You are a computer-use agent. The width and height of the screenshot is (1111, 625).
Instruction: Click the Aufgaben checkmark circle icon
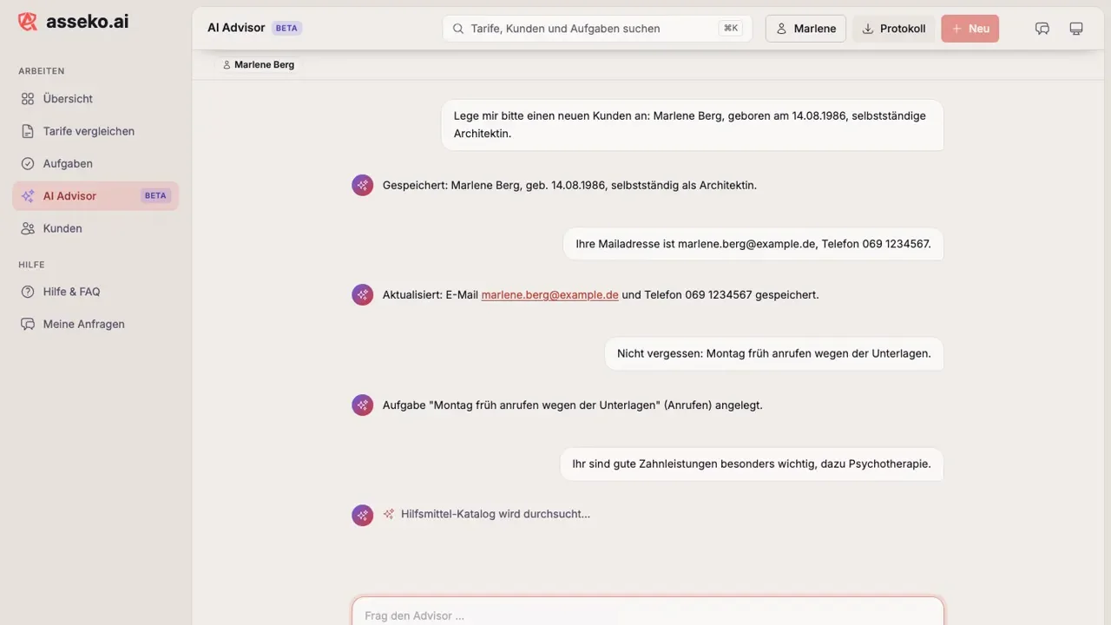(x=28, y=163)
